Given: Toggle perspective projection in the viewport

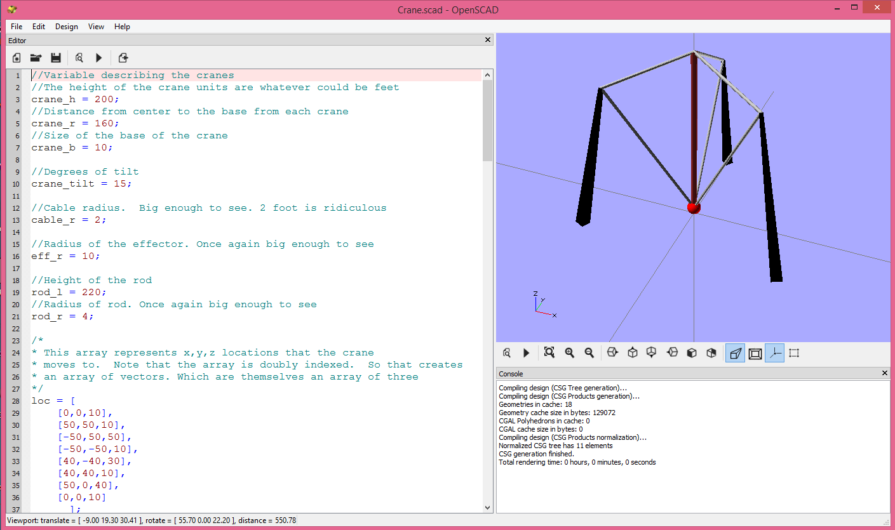Looking at the screenshot, I should pos(735,352).
